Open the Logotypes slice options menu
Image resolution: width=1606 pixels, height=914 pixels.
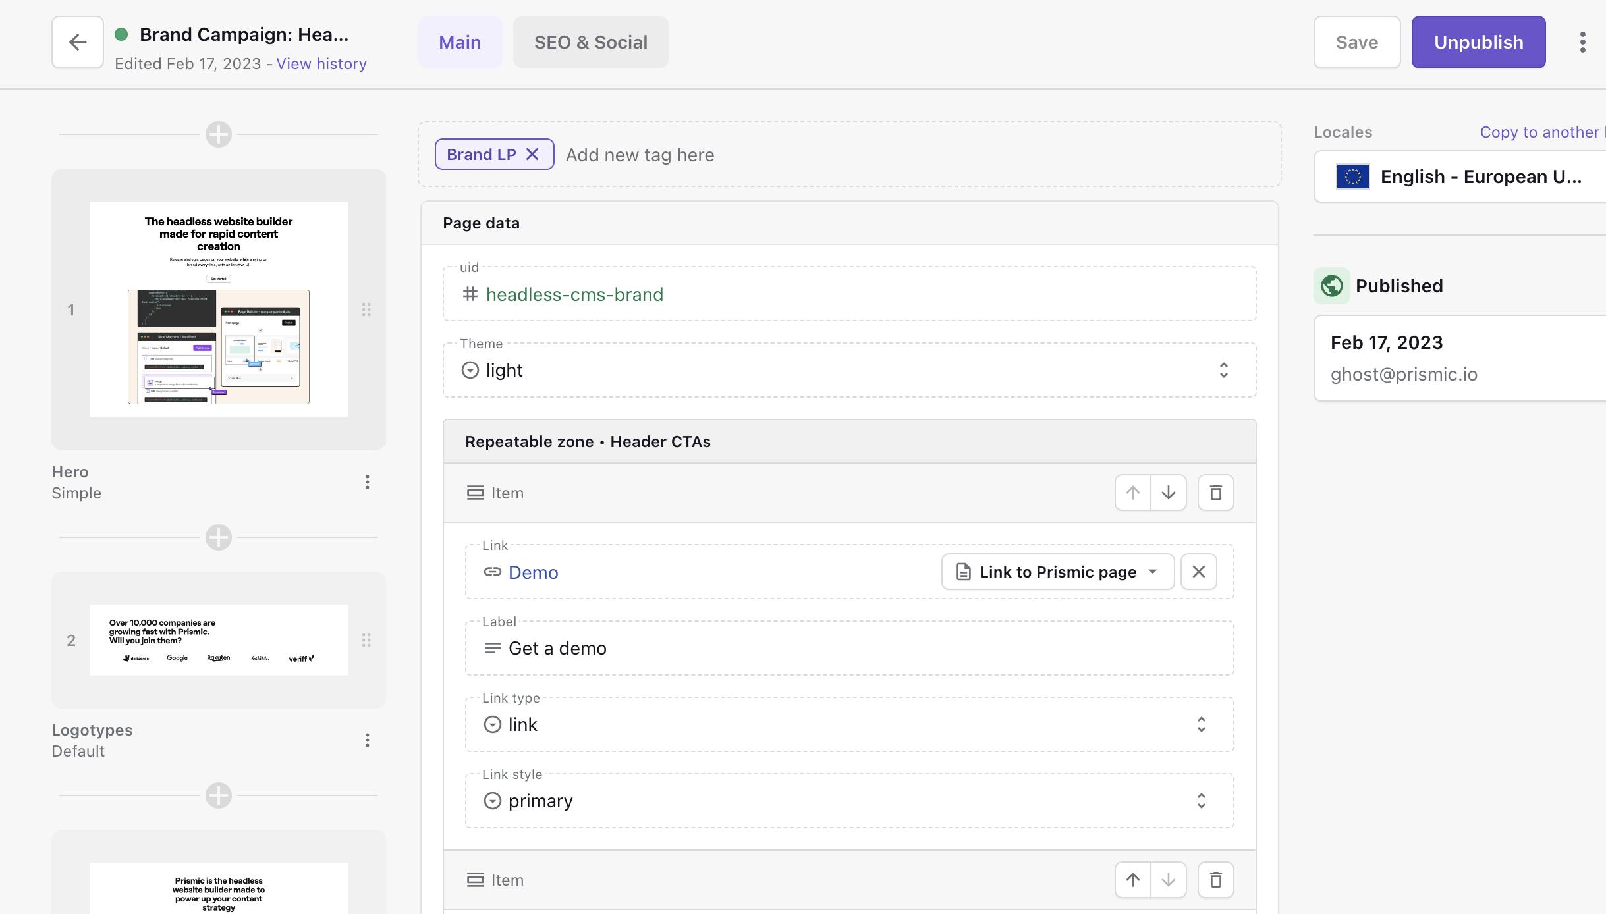pos(368,740)
